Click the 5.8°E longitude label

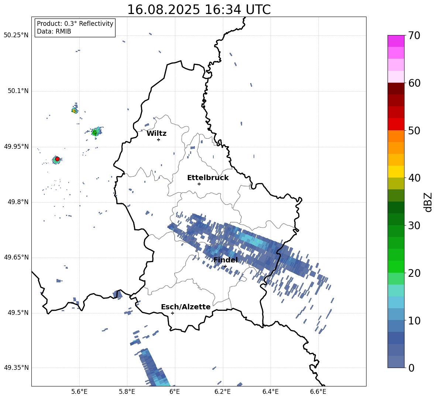coord(127,392)
